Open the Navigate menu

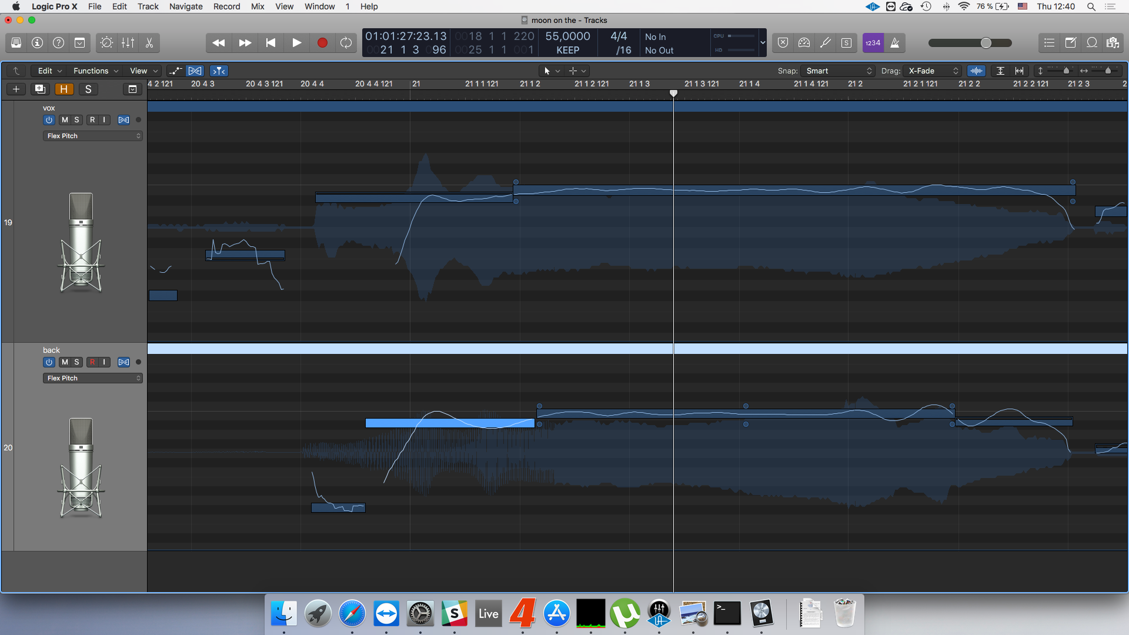(x=186, y=6)
